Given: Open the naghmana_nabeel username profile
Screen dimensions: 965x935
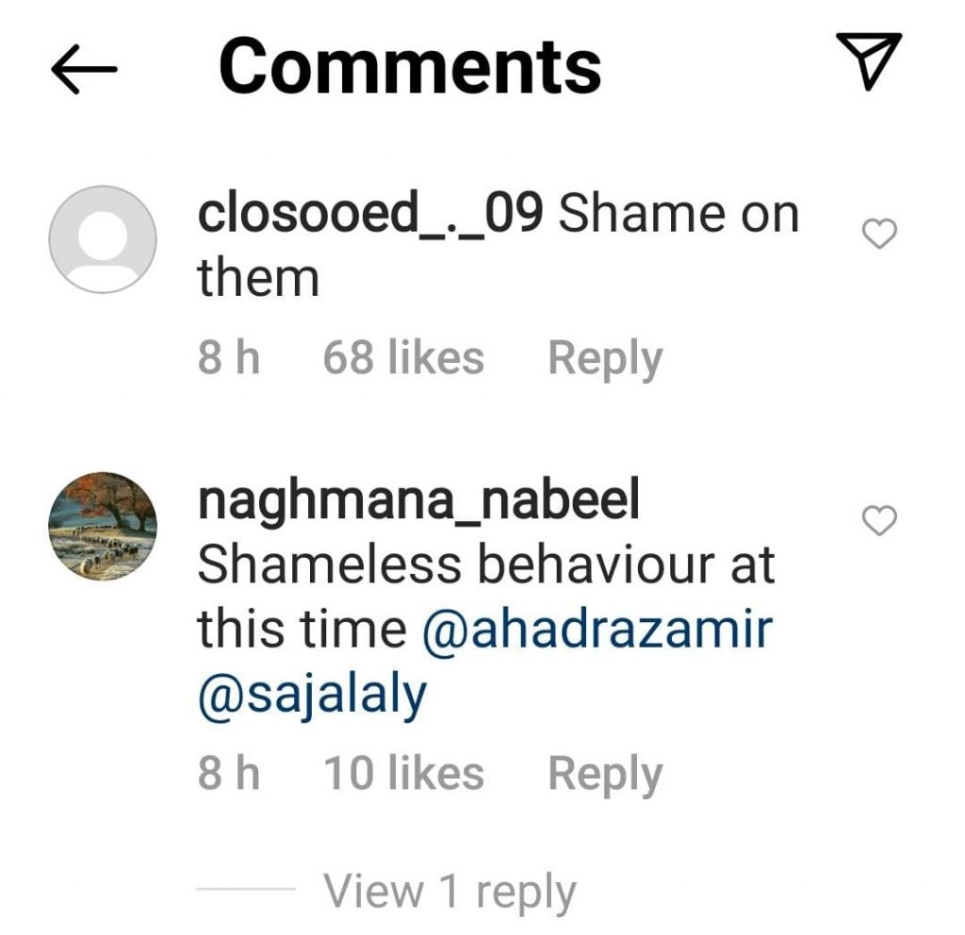Looking at the screenshot, I should click(x=418, y=501).
